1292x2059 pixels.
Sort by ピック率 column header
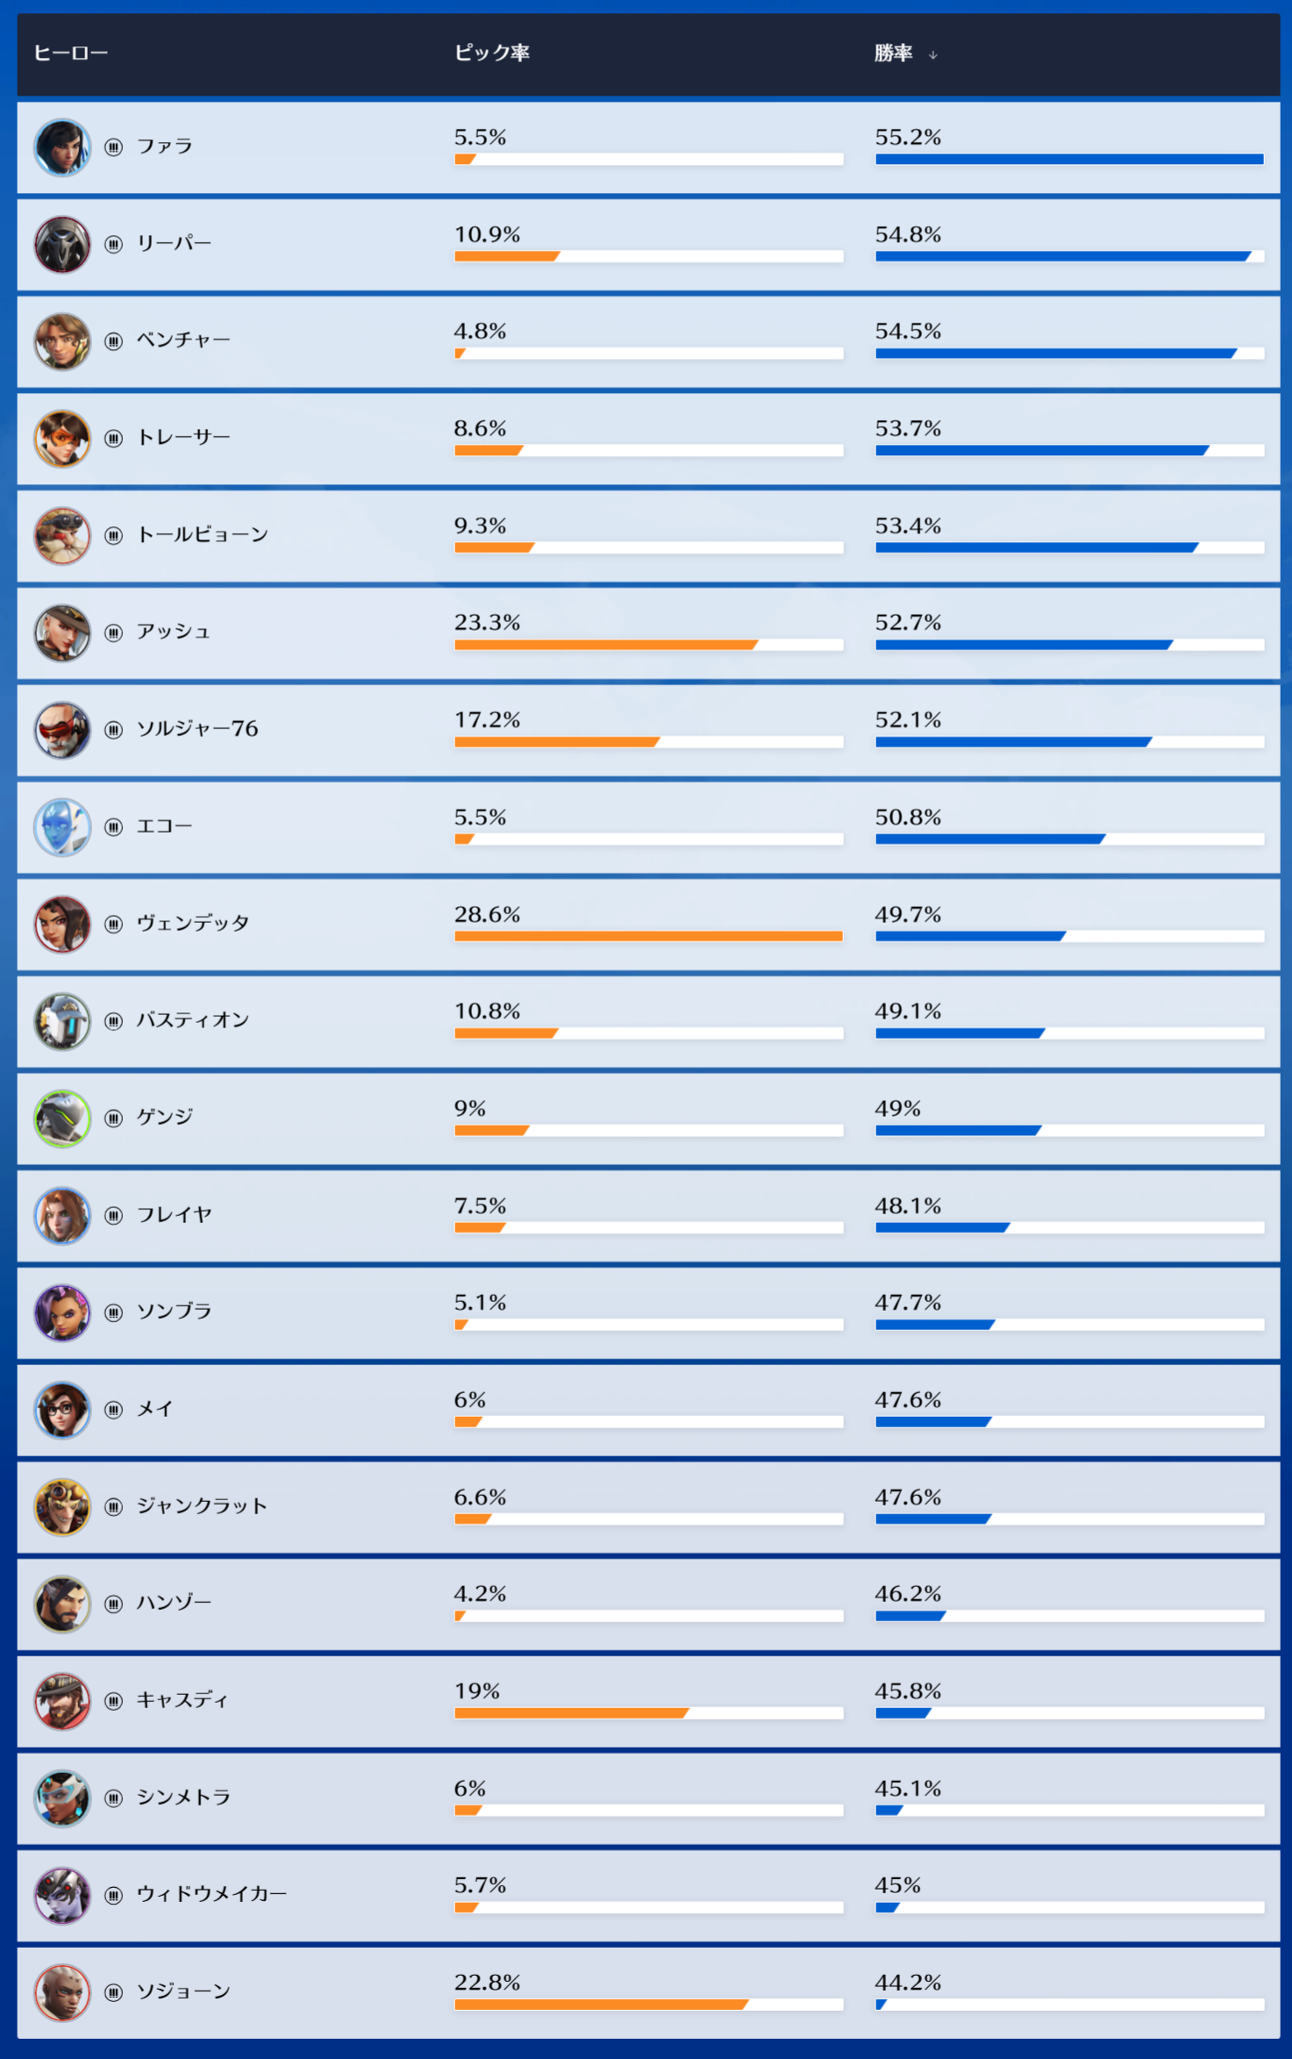pos(491,54)
